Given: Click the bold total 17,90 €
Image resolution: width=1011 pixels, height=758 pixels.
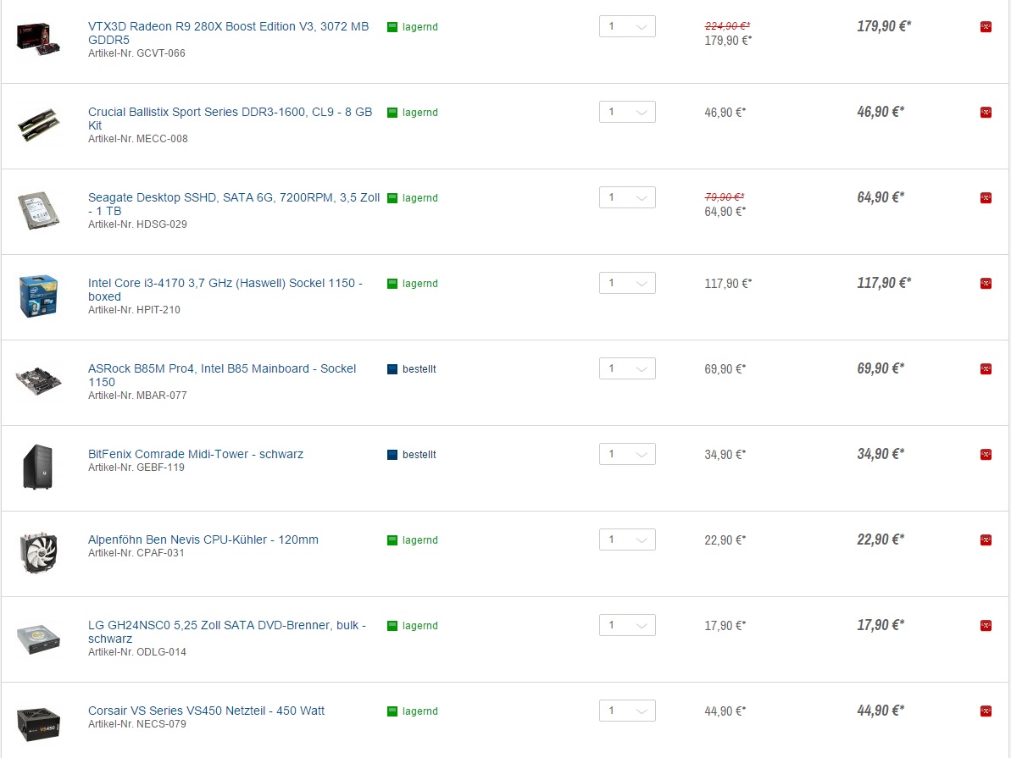Looking at the screenshot, I should pyautogui.click(x=880, y=625).
